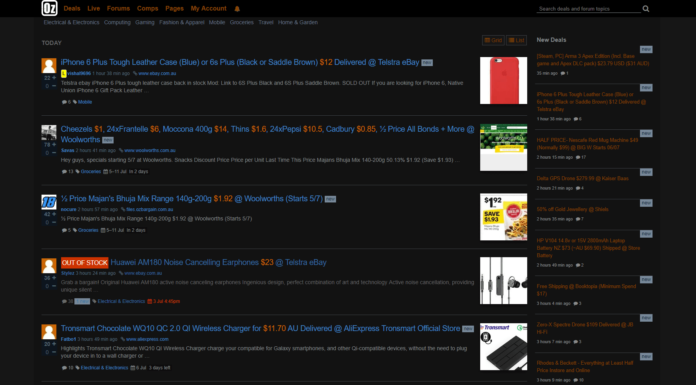Open the Huawei earphones thumbnail
696x385 pixels.
point(504,281)
